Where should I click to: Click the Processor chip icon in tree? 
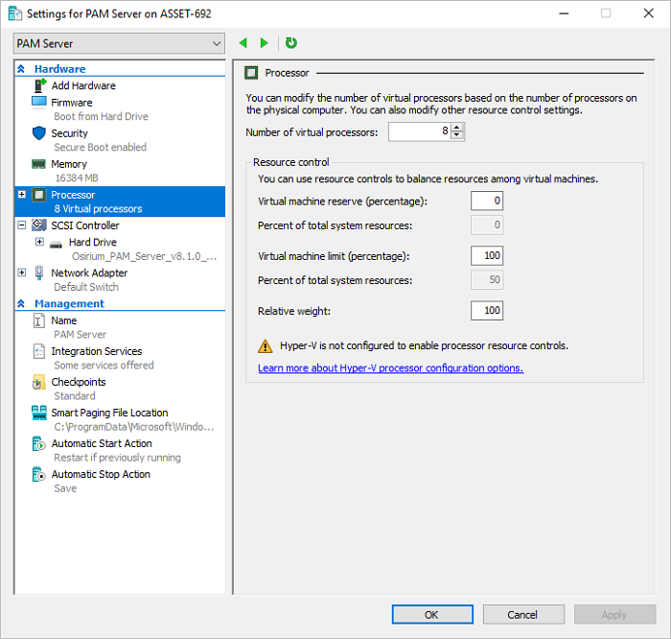point(39,195)
